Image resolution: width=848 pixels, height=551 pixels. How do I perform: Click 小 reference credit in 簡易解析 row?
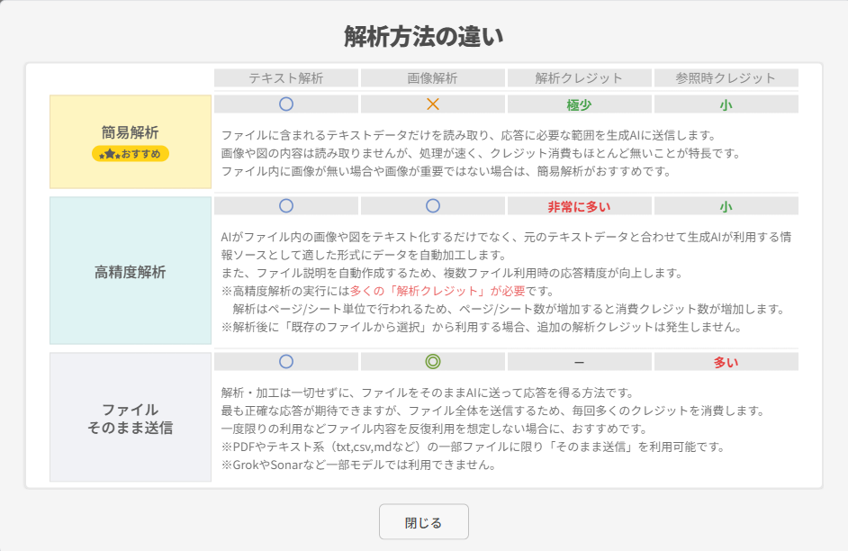[726, 105]
